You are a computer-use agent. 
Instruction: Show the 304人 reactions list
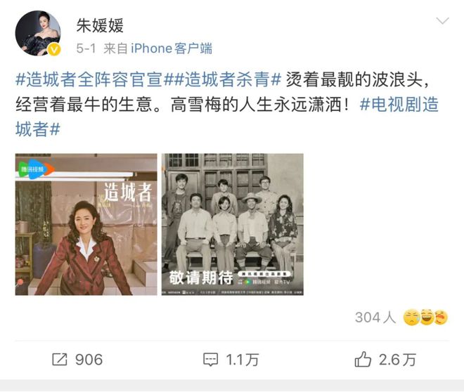tap(375, 318)
